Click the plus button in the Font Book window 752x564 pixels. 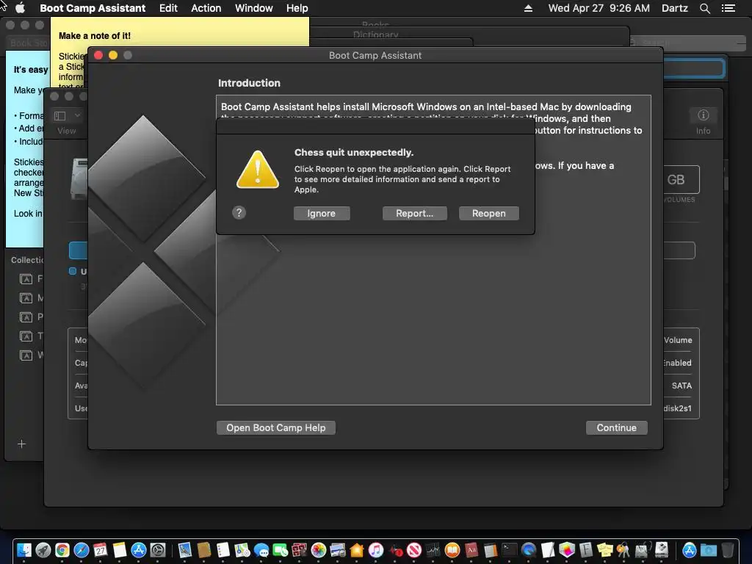point(21,444)
